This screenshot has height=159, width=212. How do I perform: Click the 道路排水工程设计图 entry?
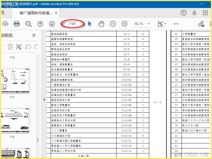coord(63,120)
